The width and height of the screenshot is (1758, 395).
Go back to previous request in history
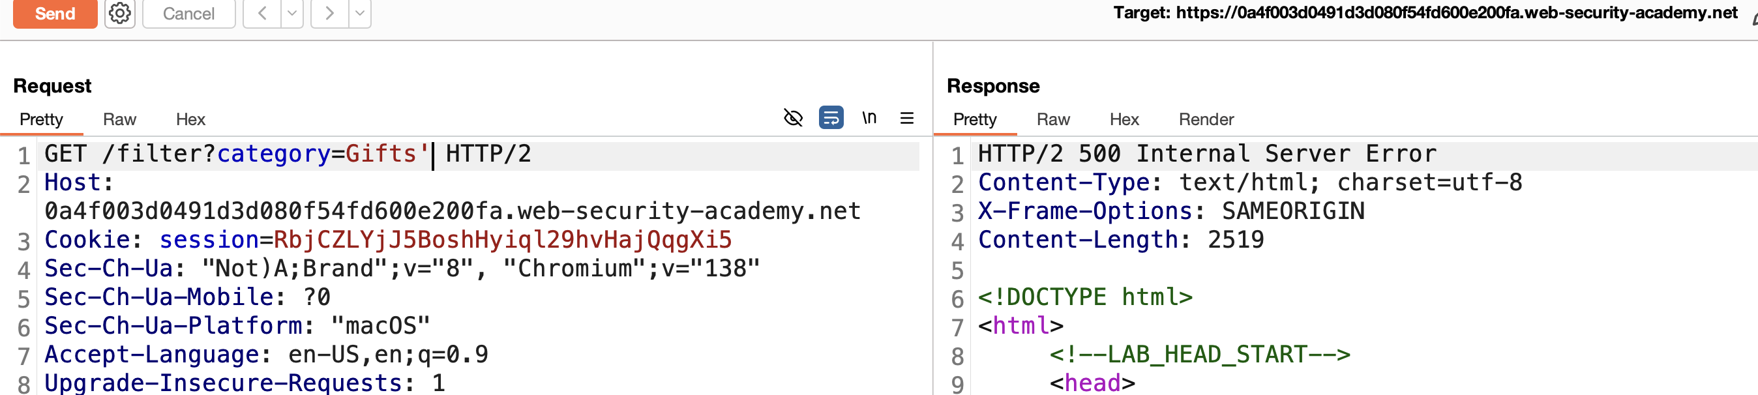click(x=262, y=14)
